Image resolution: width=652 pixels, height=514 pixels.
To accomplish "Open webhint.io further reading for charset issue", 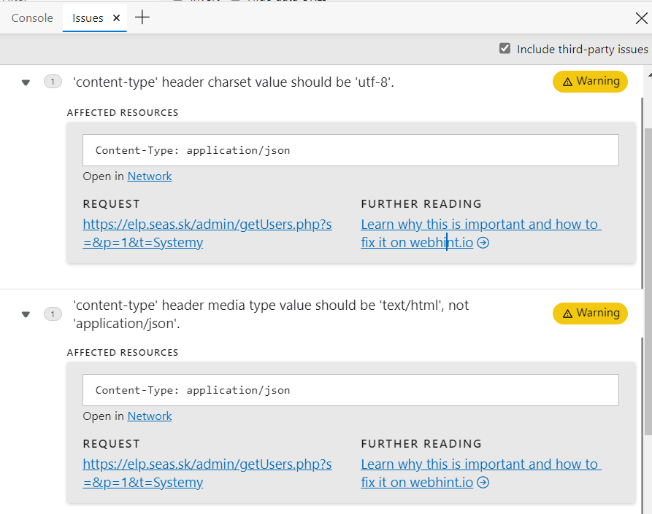I will (x=480, y=233).
